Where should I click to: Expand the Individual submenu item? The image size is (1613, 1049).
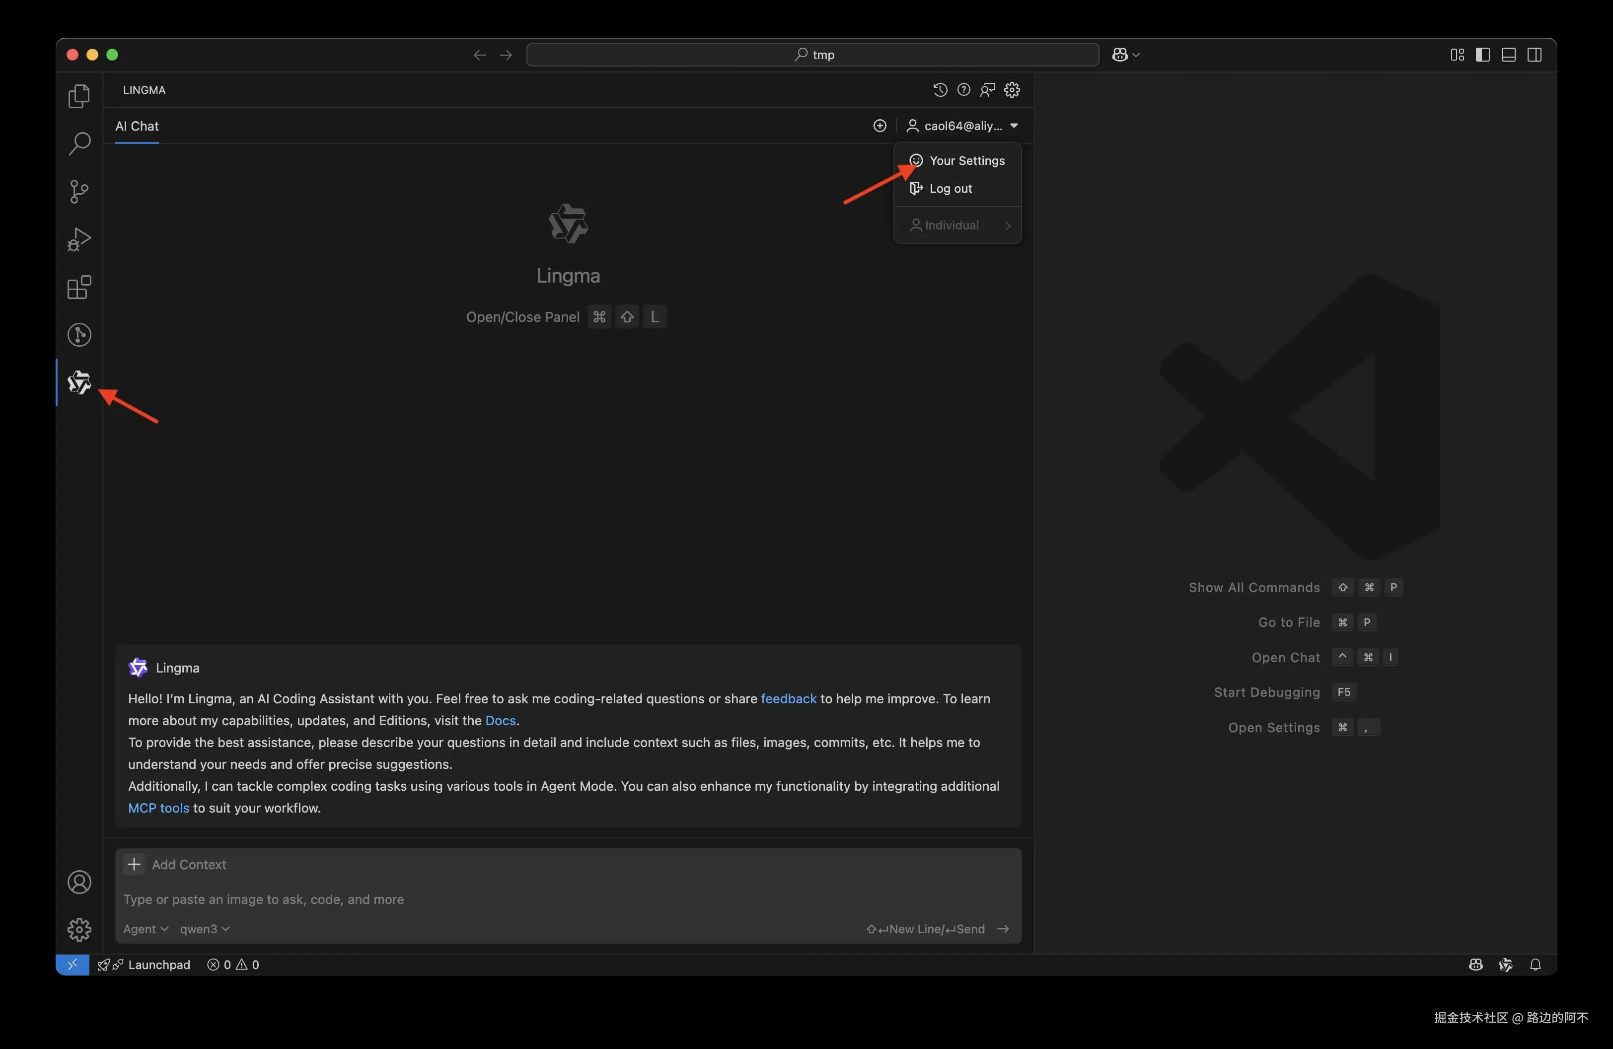pyautogui.click(x=957, y=225)
